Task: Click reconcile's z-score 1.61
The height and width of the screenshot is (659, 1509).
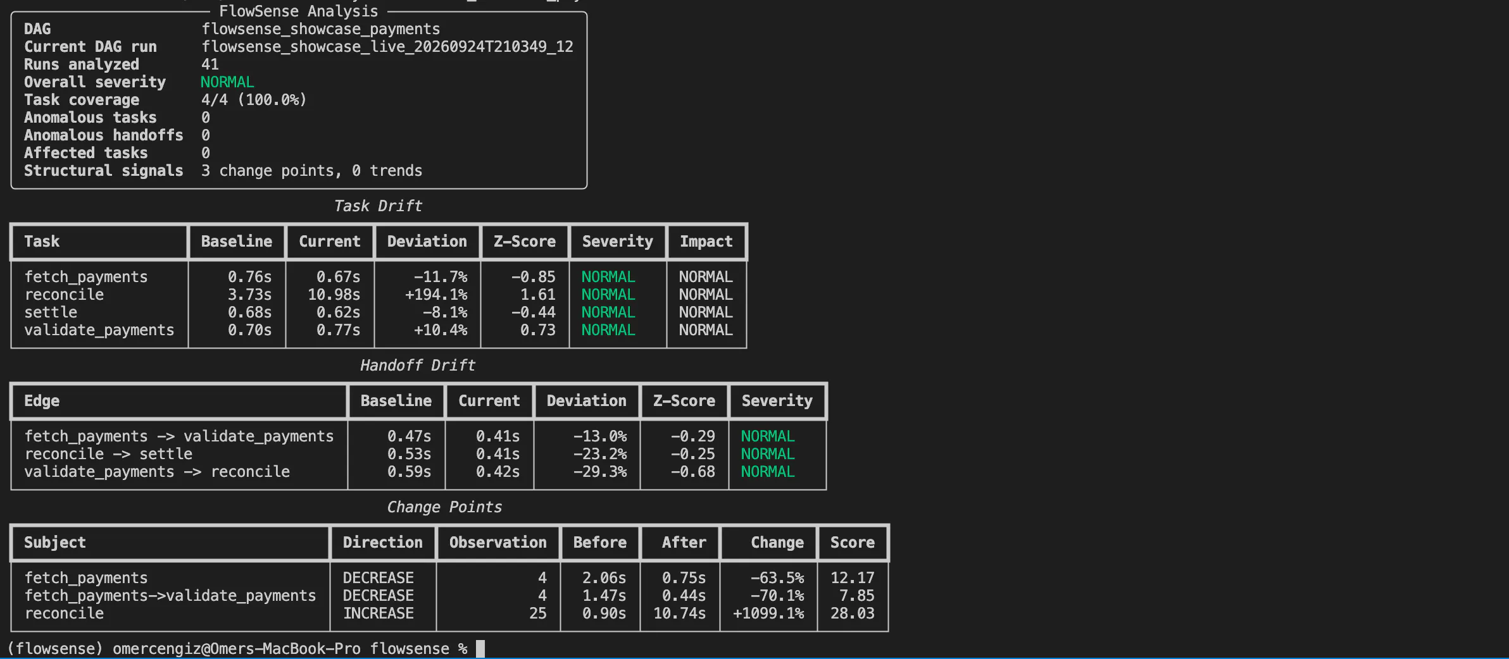Action: point(538,295)
